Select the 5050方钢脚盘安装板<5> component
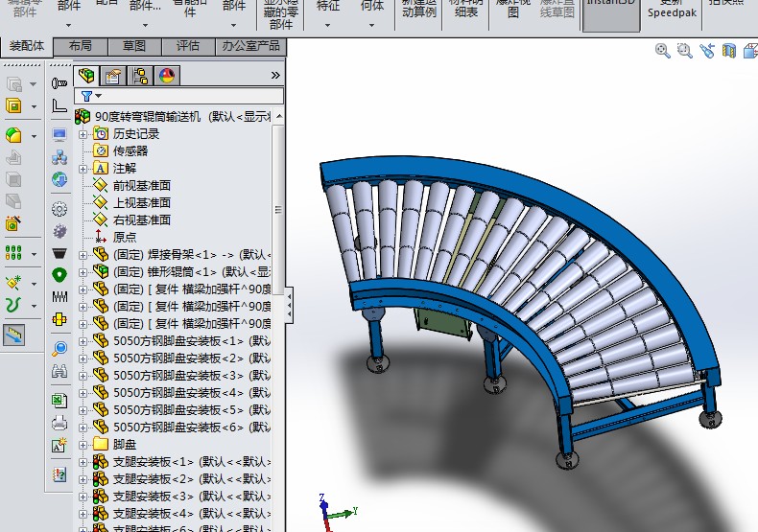This screenshot has width=758, height=532. point(192,410)
